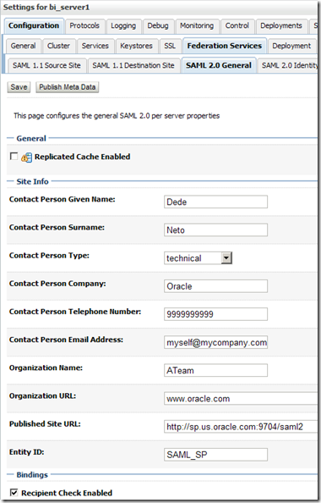The image size is (321, 503).
Task: Click the SAML 2.0 page description text
Action: pyautogui.click(x=117, y=116)
